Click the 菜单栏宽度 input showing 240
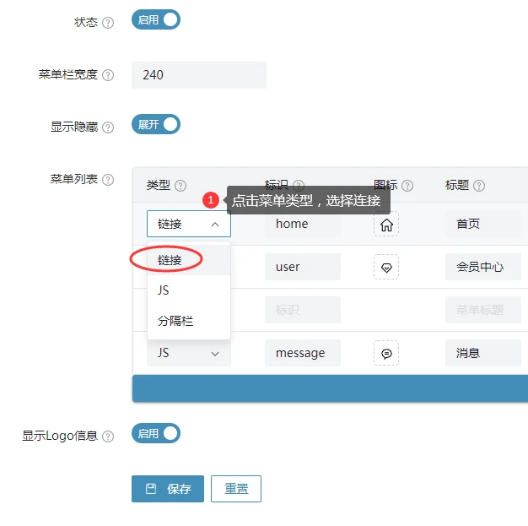This screenshot has height=526, width=528. pos(199,75)
